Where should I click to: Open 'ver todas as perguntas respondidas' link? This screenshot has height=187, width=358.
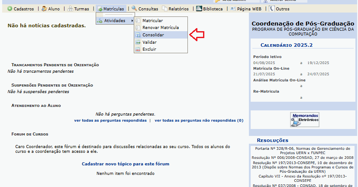[110, 121]
